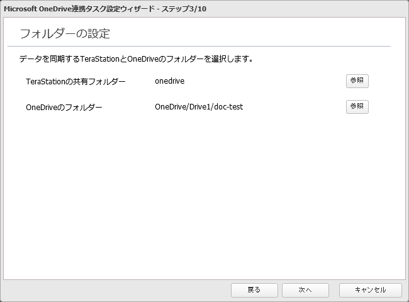Proceed with the 次へ button
Screen dimensions: 409x302
coord(305,290)
